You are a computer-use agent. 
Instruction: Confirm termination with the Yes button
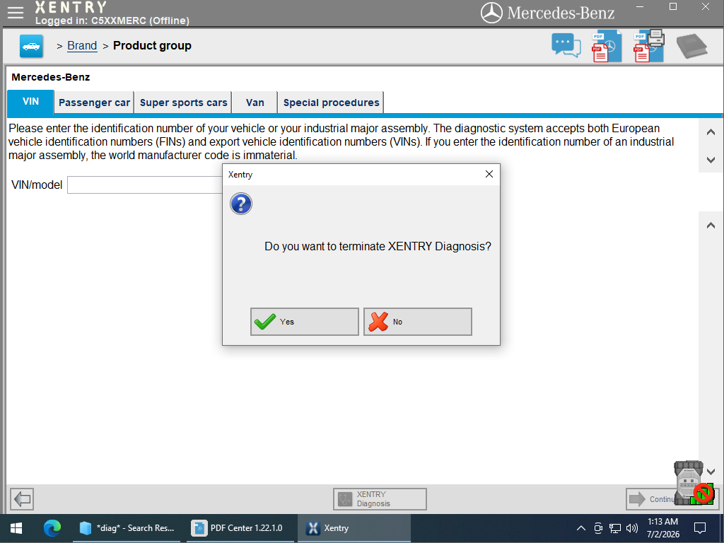(x=304, y=322)
